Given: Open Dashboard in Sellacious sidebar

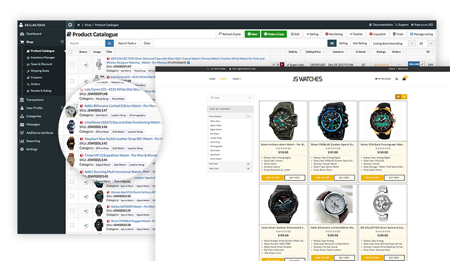Looking at the screenshot, I should [34, 34].
